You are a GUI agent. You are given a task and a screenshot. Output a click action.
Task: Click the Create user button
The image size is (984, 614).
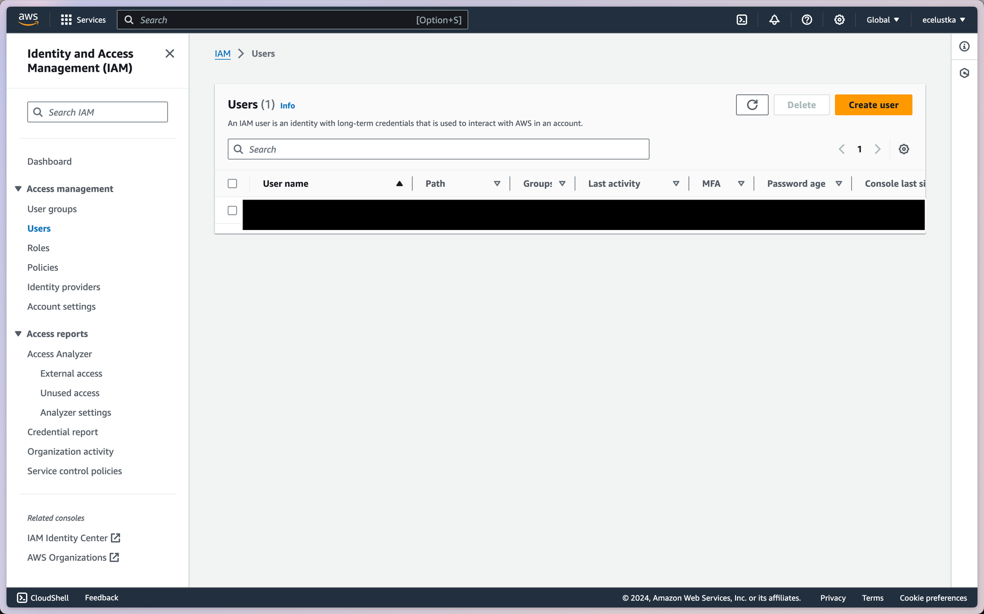(873, 105)
